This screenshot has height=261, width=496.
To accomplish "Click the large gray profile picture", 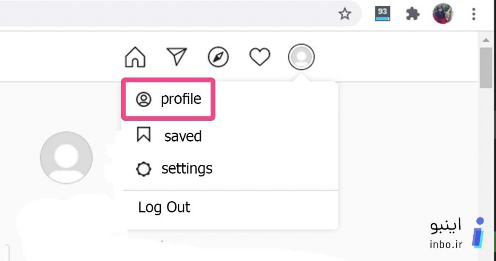I will 66,158.
